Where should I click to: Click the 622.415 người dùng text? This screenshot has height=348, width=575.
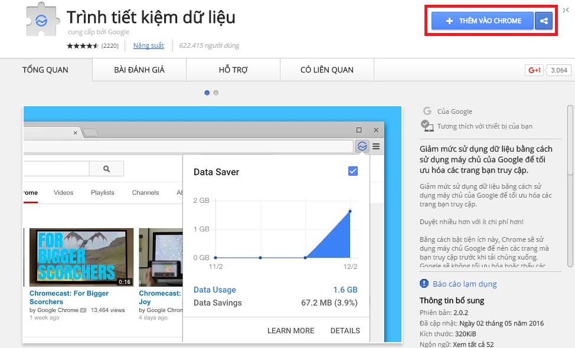click(x=209, y=45)
